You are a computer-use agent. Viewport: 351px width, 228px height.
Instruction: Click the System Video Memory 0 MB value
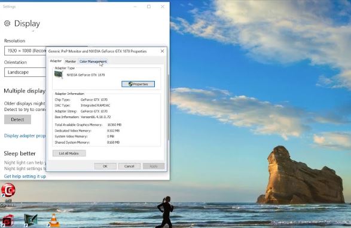coord(111,136)
